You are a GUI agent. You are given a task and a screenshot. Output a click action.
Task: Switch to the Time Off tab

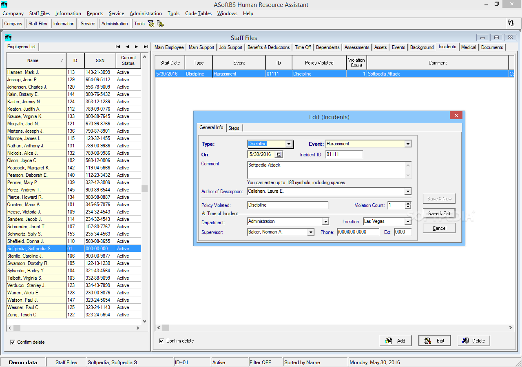pos(303,47)
